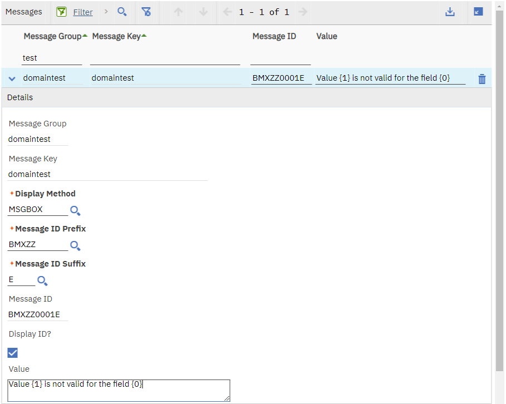Screen dimensions: 506x404
Task: Download the Messages table data
Action: tap(450, 12)
